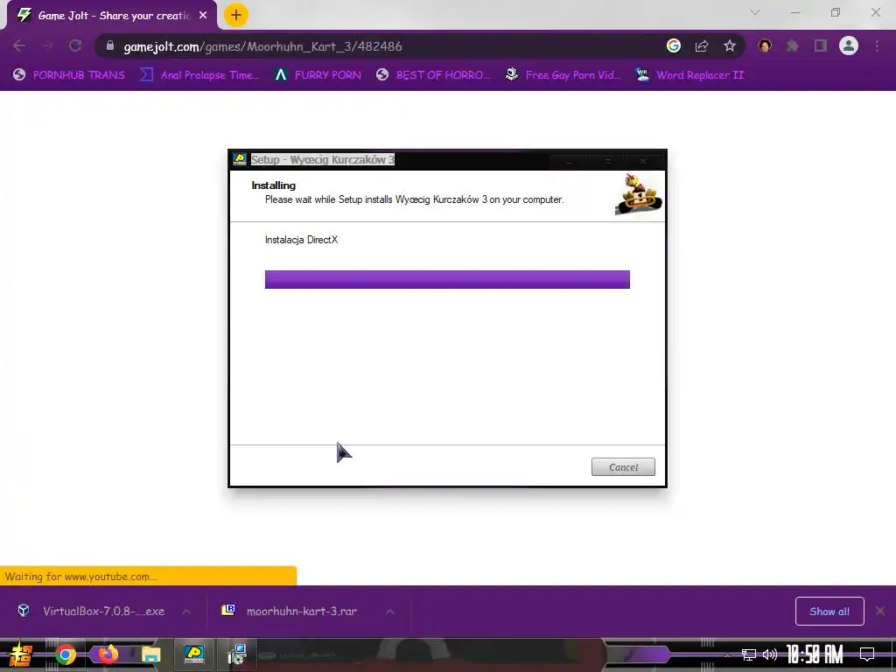This screenshot has height=672, width=896.
Task: Open the tab search chevron in Chrome title bar
Action: (755, 12)
